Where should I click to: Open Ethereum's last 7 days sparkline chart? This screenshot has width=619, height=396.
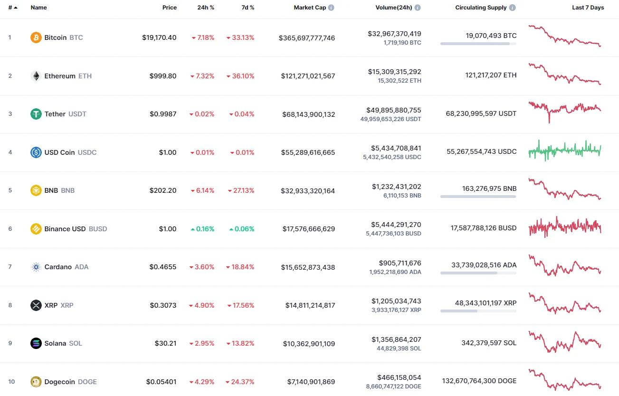click(x=565, y=75)
